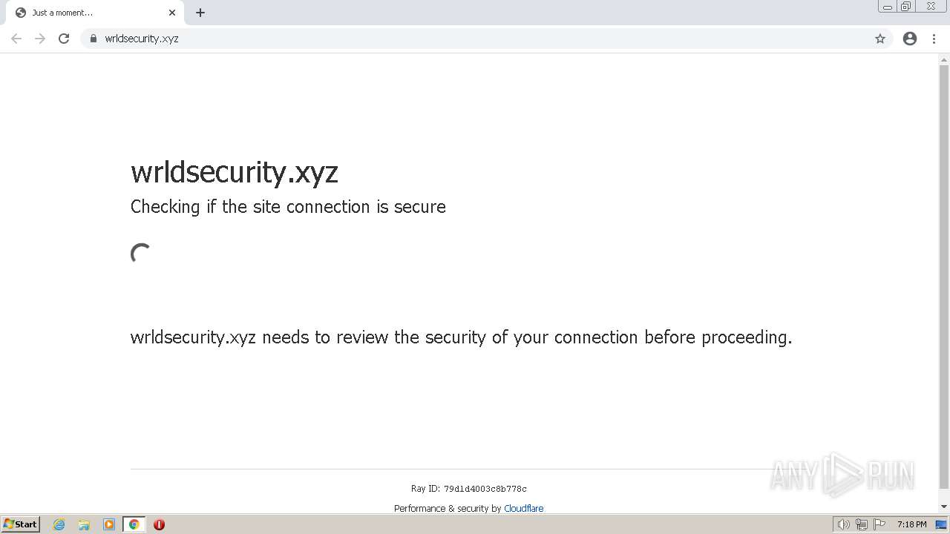Image resolution: width=950 pixels, height=534 pixels.
Task: Click the forward navigation arrow
Action: pyautogui.click(x=40, y=39)
